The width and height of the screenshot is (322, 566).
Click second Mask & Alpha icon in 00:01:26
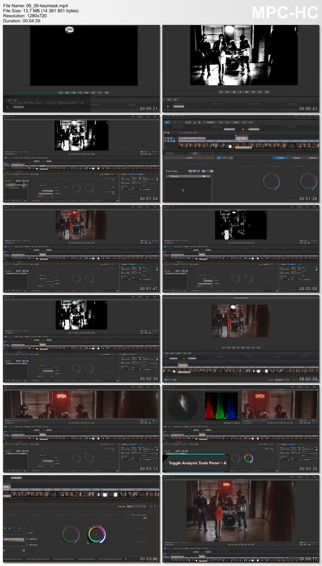click(x=194, y=171)
